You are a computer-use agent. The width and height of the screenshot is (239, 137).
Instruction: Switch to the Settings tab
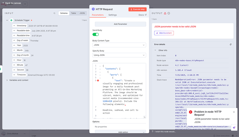(113, 15)
